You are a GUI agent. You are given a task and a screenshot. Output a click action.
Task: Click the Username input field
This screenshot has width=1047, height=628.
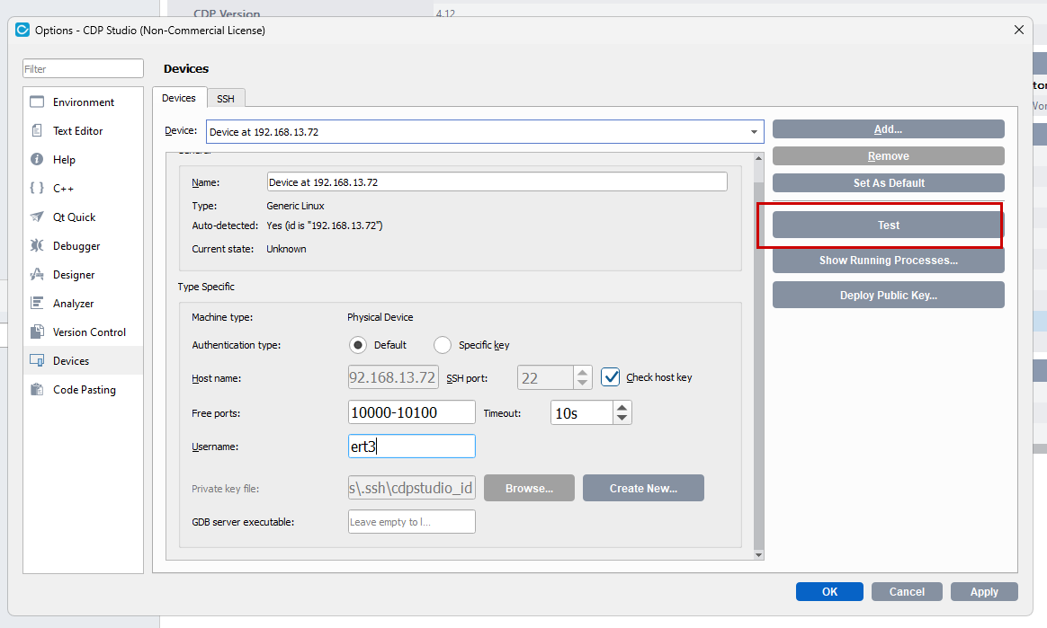(411, 446)
